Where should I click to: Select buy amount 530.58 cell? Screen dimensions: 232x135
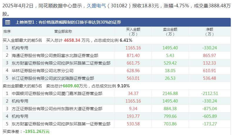133,124
